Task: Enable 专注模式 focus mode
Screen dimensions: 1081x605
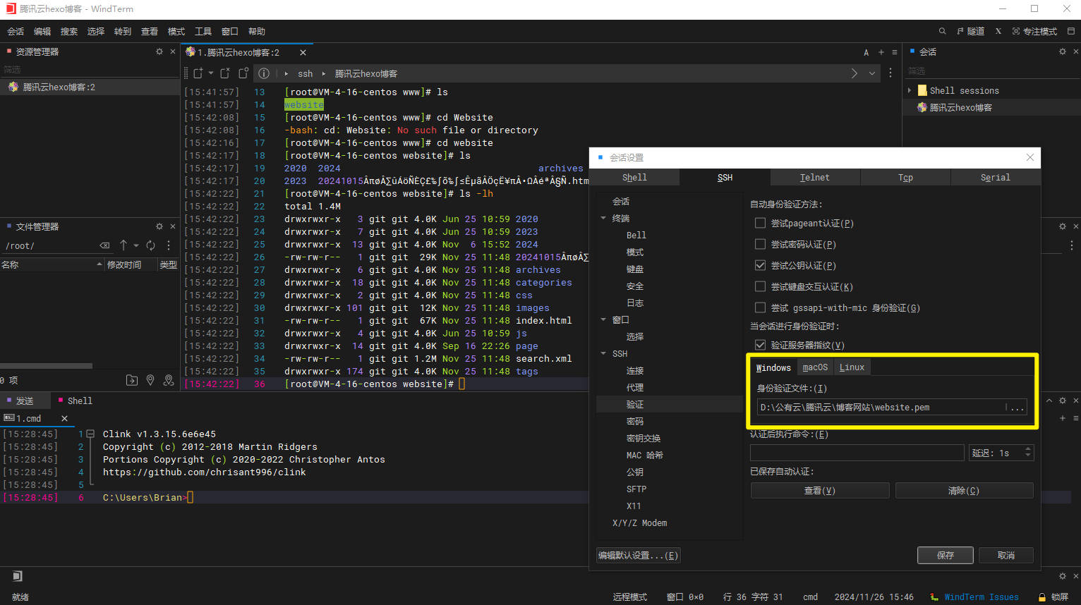Action: pyautogui.click(x=1034, y=31)
